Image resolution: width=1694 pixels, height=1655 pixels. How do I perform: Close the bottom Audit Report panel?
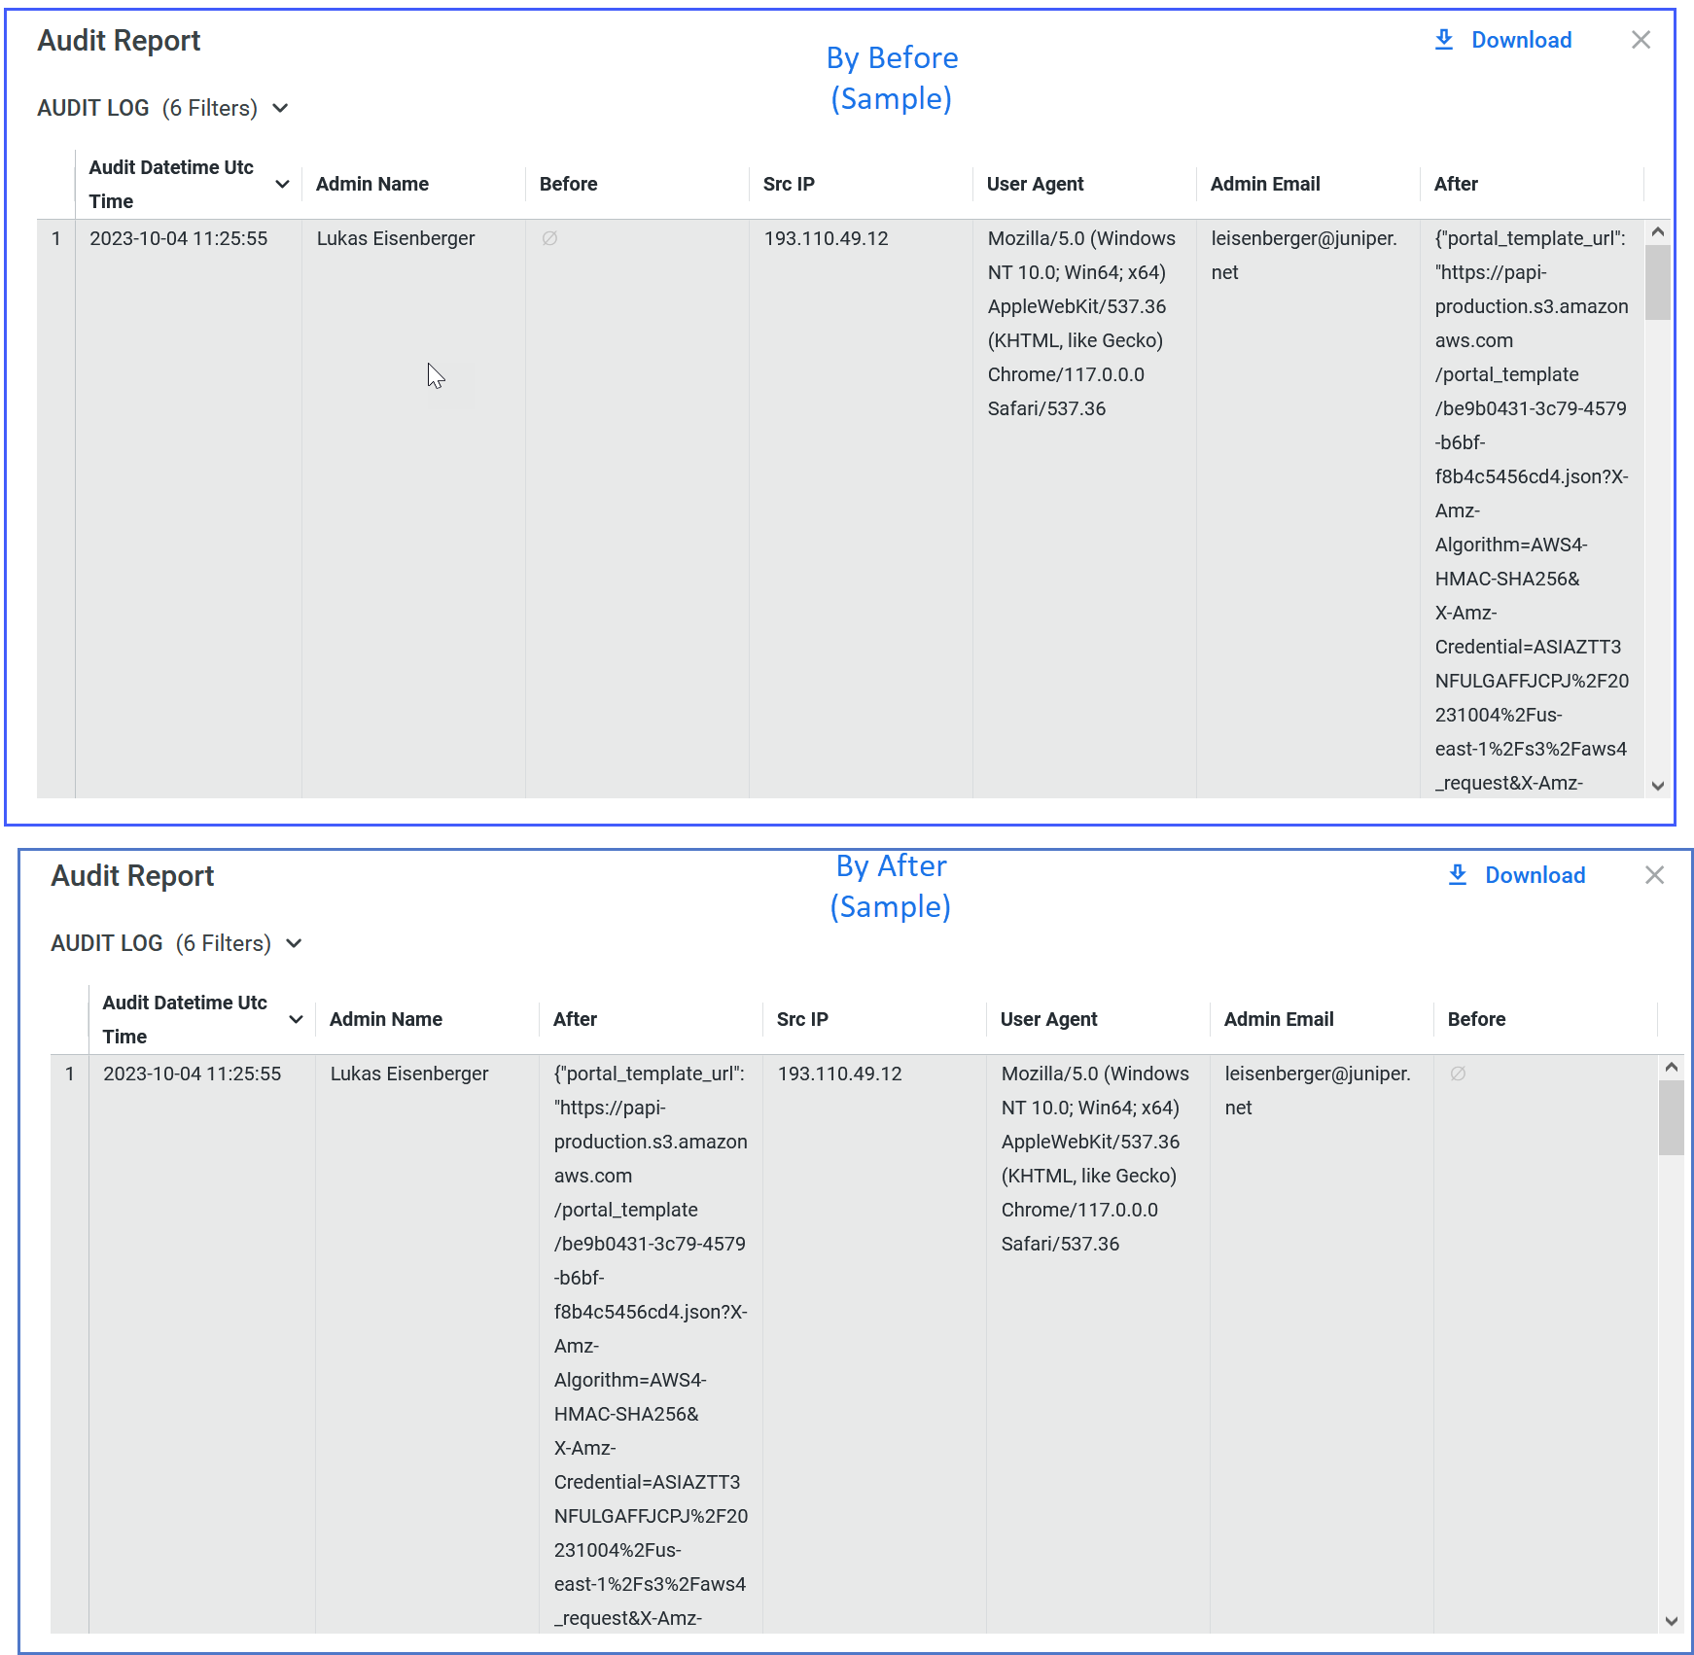1654,875
